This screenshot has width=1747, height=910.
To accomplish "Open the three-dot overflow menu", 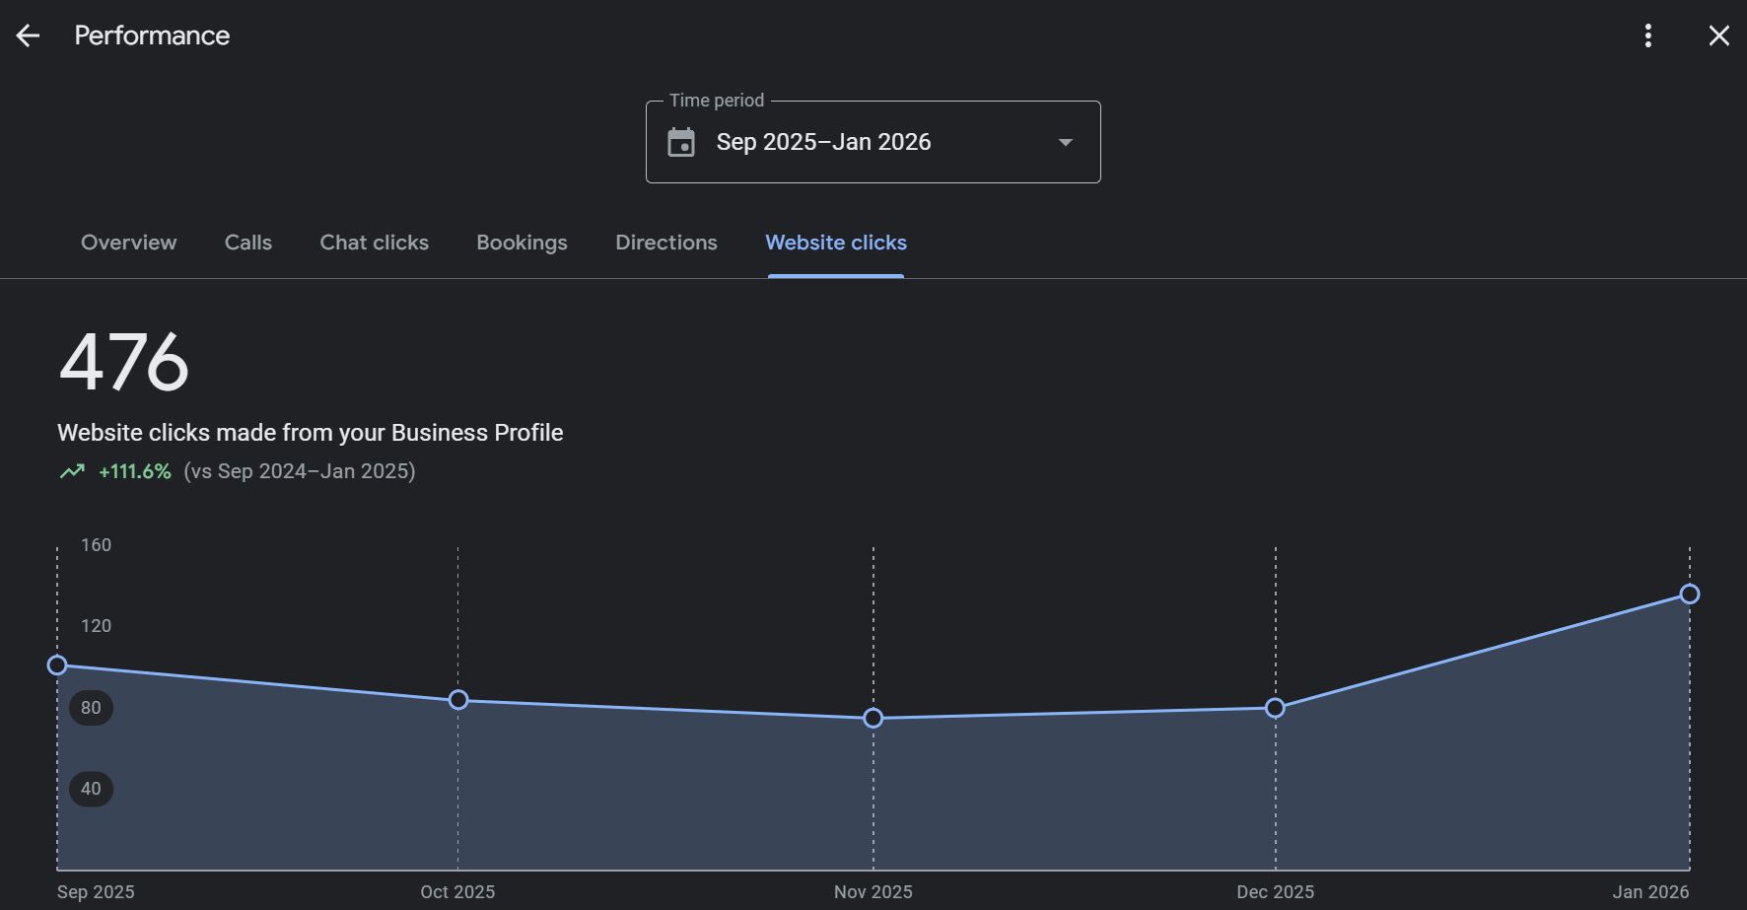I will [1647, 35].
